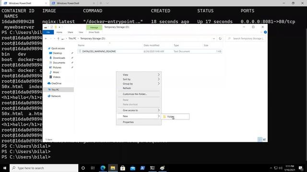This screenshot has height=172, width=307.
Task: Click This PC in the address breadcrumb
Action: 72,39
